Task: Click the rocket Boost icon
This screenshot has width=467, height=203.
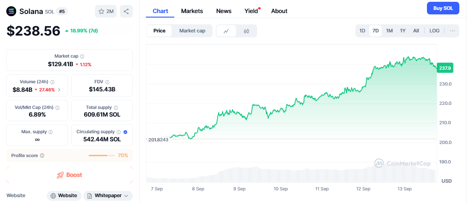Action: point(60,175)
